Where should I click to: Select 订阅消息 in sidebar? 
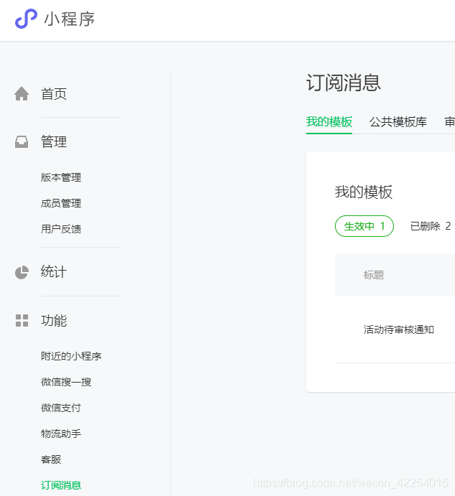click(61, 485)
